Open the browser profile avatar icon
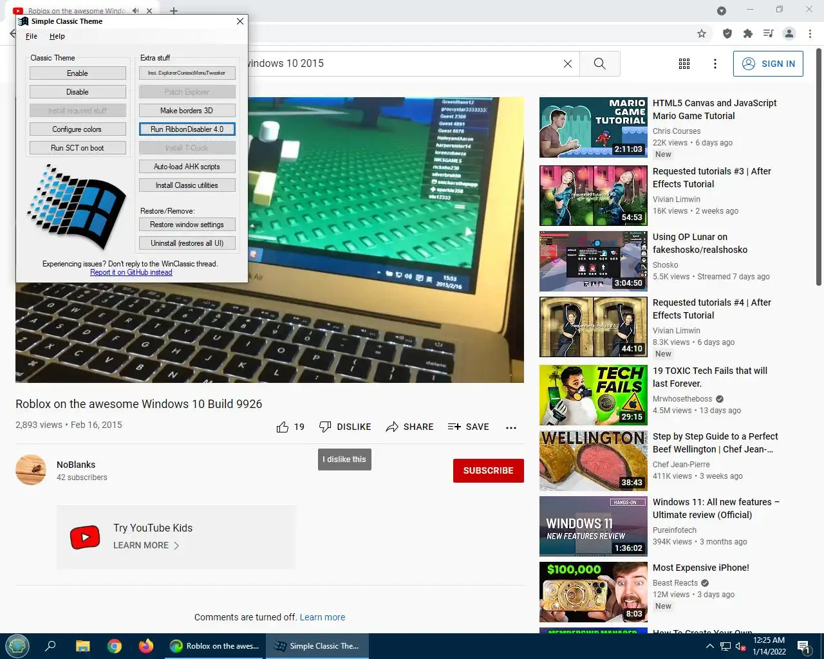 [x=789, y=33]
